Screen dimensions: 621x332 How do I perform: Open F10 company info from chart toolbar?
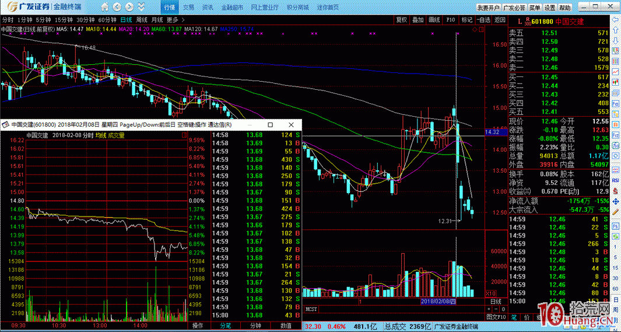point(451,20)
